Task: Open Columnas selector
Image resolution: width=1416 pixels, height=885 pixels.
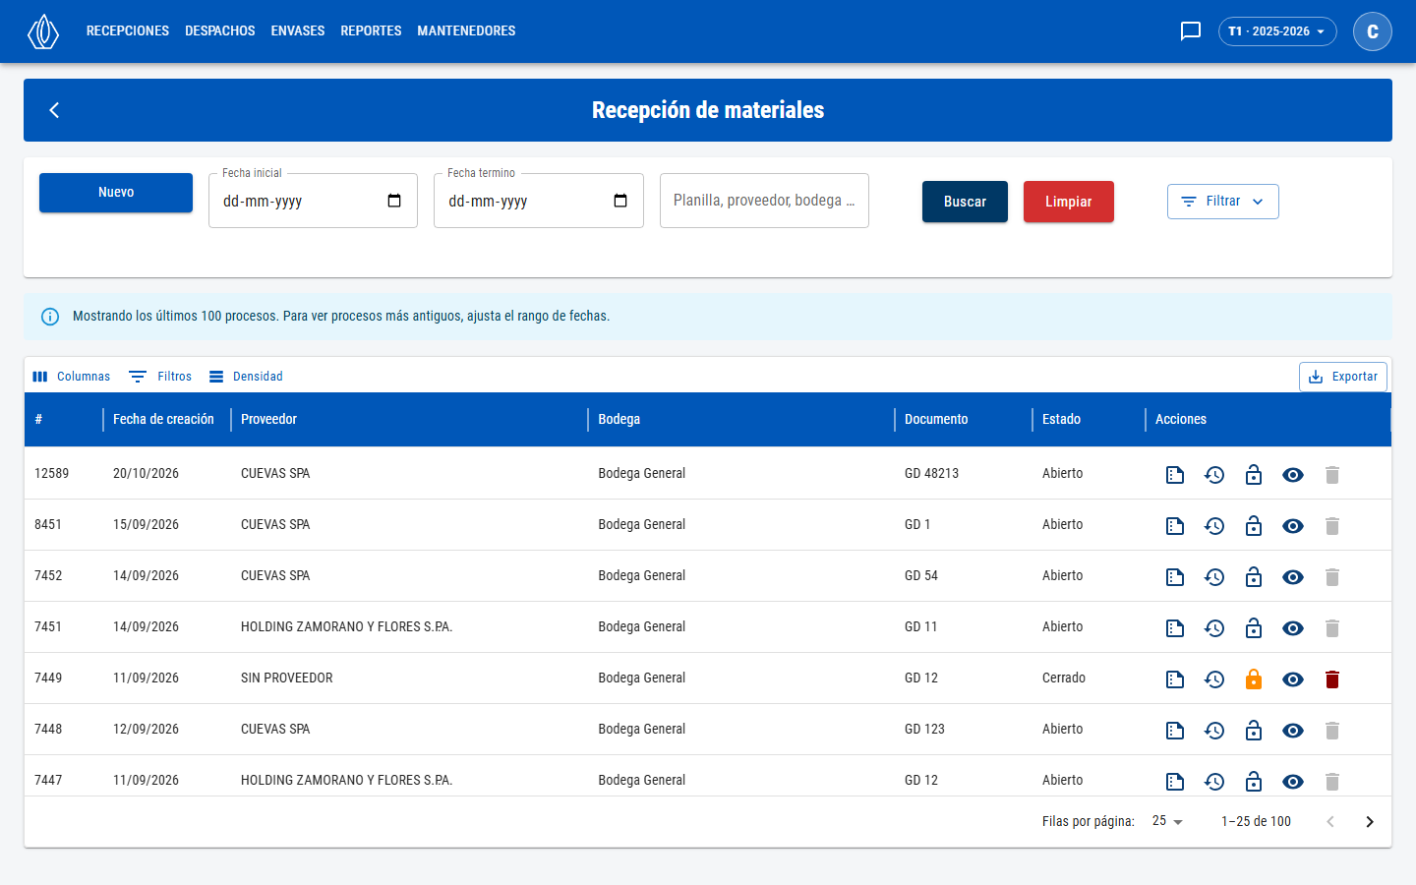Action: [71, 377]
